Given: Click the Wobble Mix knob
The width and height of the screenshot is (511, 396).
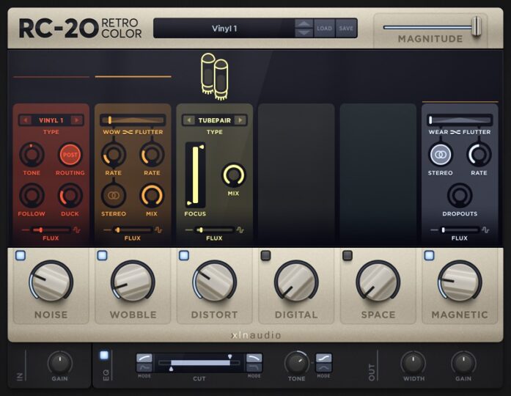Looking at the screenshot, I should [x=152, y=196].
